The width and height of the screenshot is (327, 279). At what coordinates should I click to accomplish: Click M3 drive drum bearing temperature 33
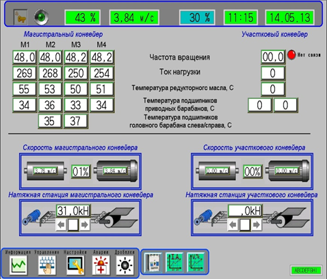tap(76, 105)
